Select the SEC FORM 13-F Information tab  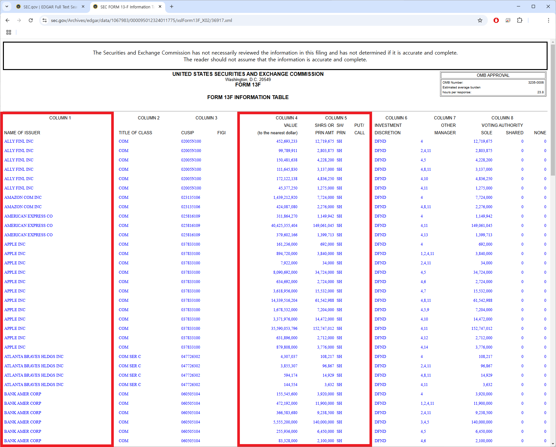click(127, 7)
